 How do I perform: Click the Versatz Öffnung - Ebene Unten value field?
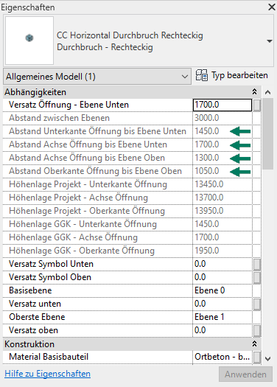(x=222, y=105)
